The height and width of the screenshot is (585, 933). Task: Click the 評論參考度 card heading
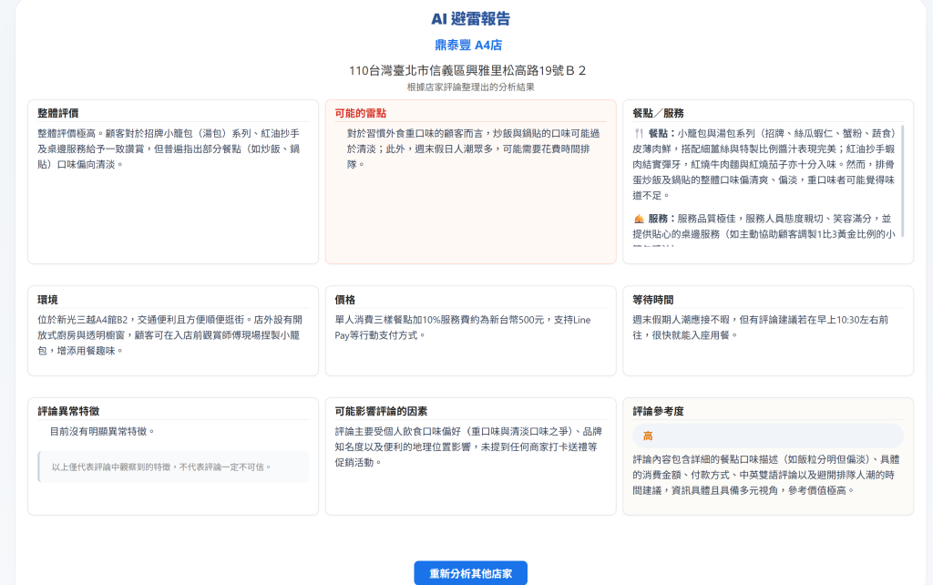[x=658, y=411]
